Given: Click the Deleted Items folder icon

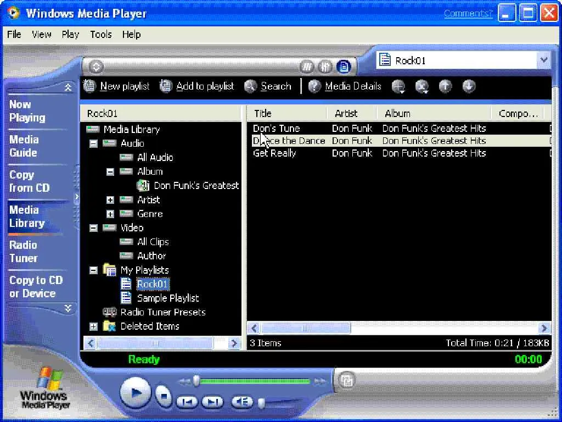Looking at the screenshot, I should tap(109, 326).
